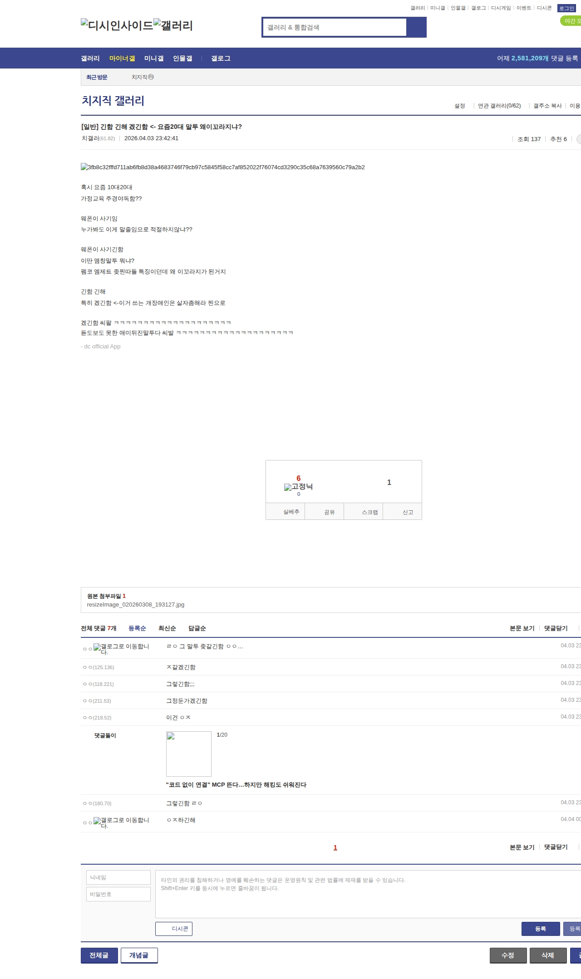This screenshot has width=581, height=979.
Task: Sort comments by 최신순
Action: (x=167, y=628)
